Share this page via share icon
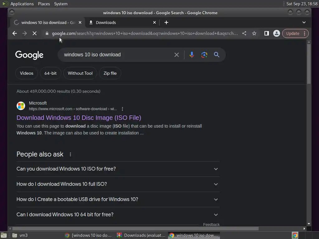 click(244, 33)
